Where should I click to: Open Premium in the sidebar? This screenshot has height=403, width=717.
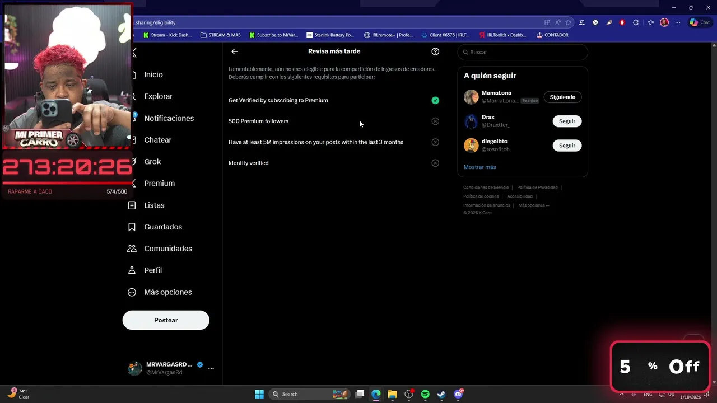pos(159,183)
